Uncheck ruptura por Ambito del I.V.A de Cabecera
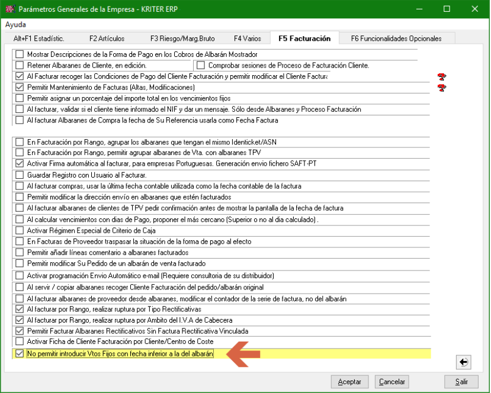This screenshot has height=393, width=491. pyautogui.click(x=20, y=320)
